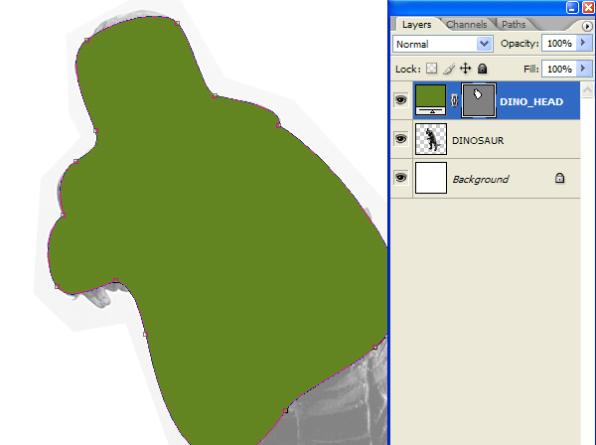Switch to the Paths tab

coord(514,25)
